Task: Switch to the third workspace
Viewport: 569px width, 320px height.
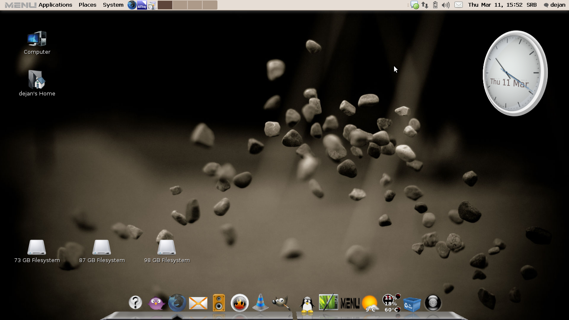Action: click(195, 5)
